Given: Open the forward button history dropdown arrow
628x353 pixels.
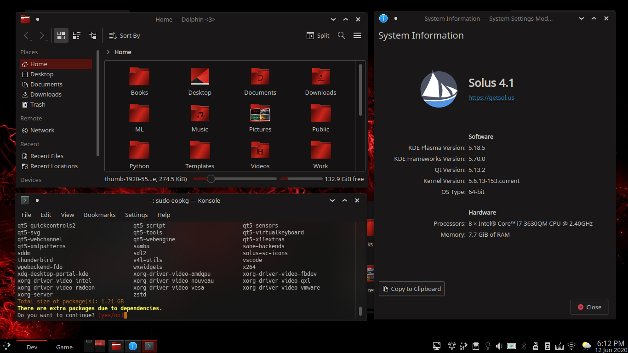Looking at the screenshot, I should (47, 40).
